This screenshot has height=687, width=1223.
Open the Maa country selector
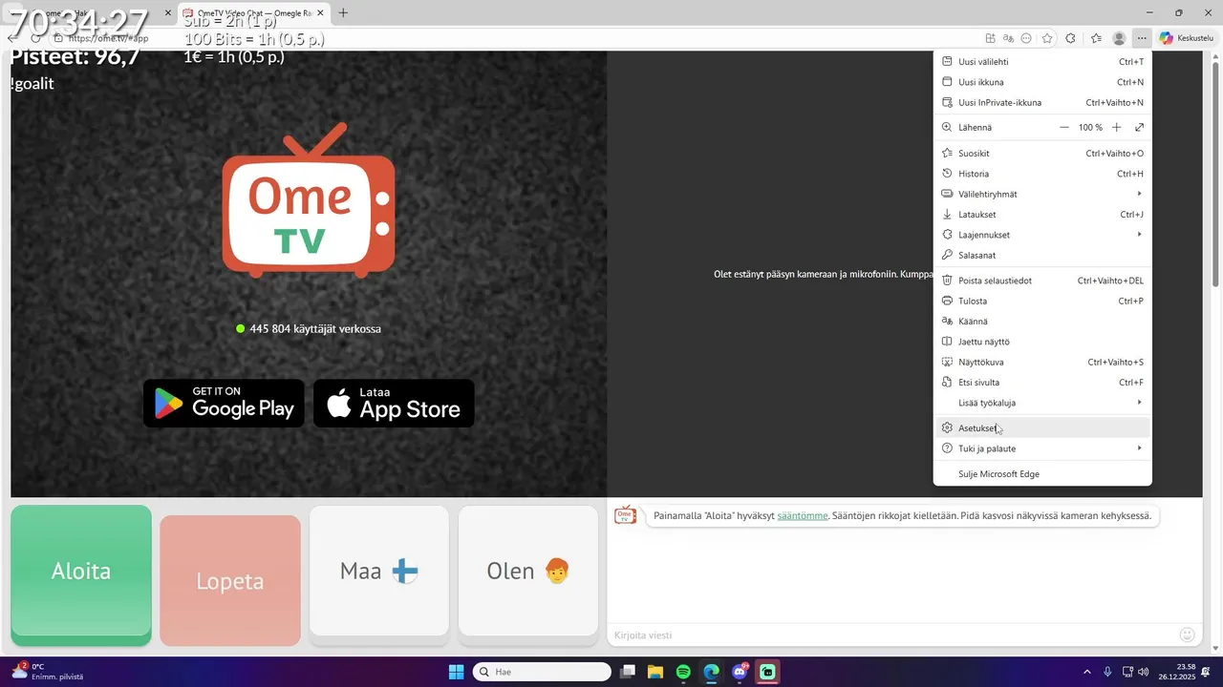click(x=379, y=572)
